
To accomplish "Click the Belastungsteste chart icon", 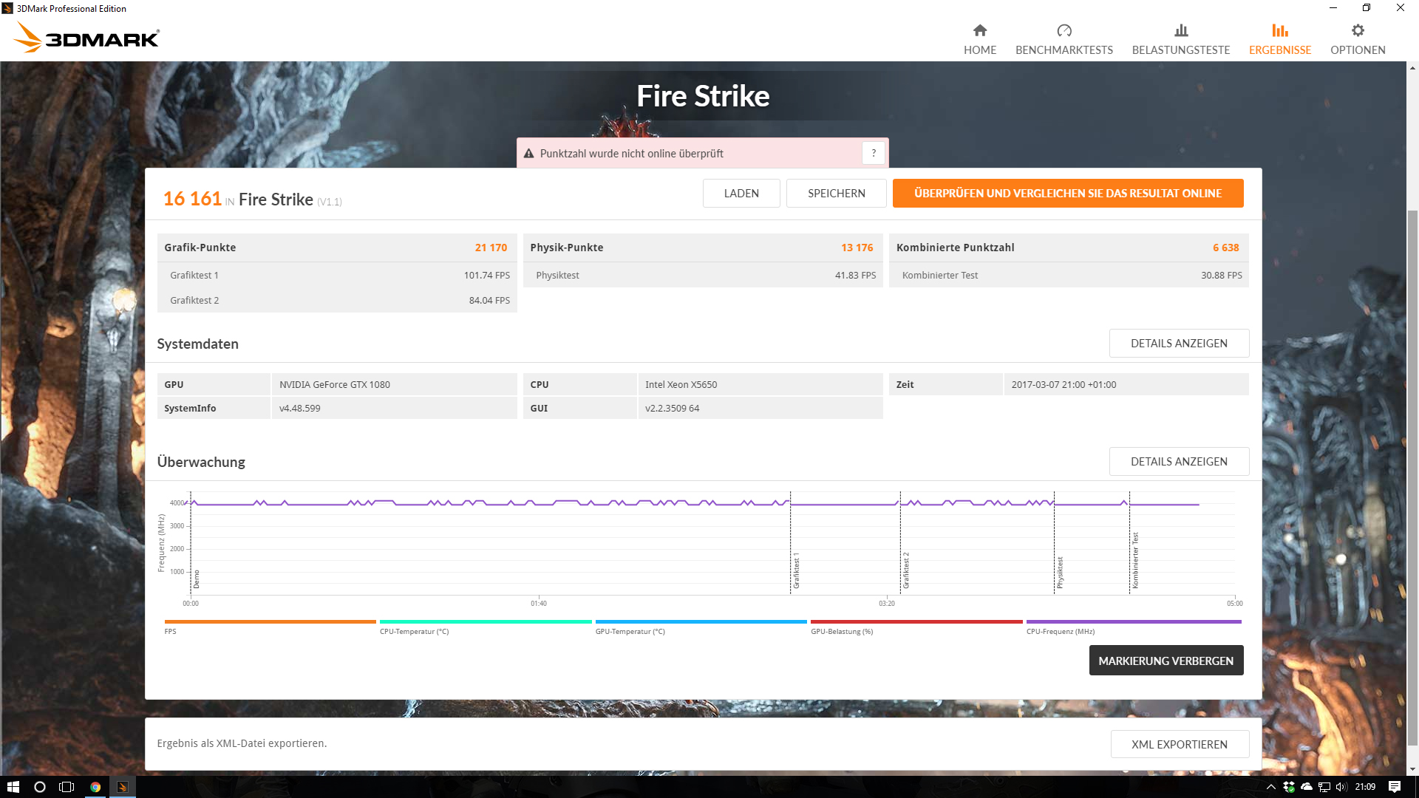I will (x=1180, y=30).
